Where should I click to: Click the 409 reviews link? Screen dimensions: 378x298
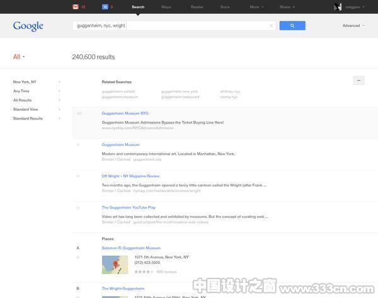(166, 272)
